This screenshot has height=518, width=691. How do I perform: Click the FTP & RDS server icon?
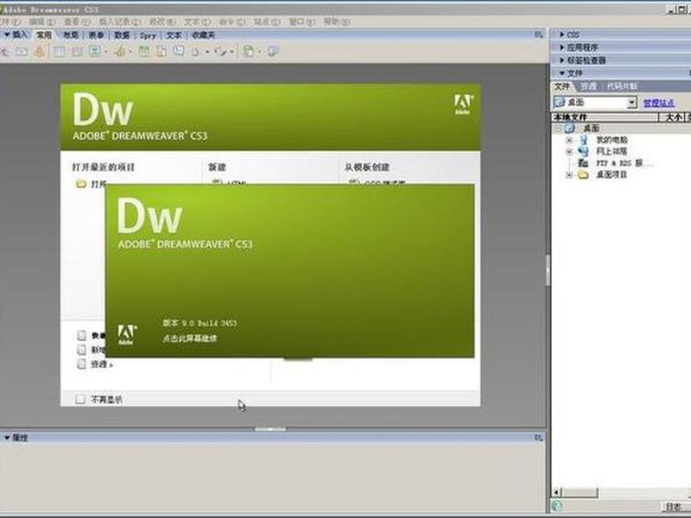(x=584, y=163)
